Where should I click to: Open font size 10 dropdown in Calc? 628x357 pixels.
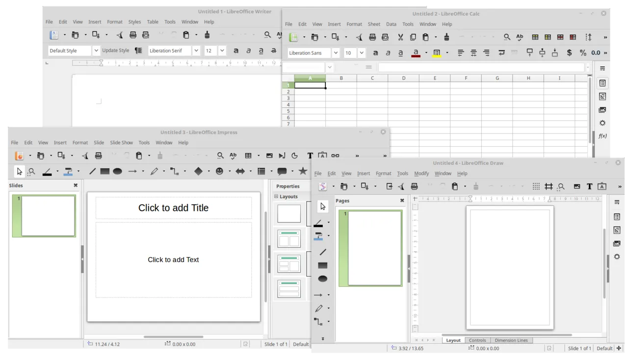point(362,52)
